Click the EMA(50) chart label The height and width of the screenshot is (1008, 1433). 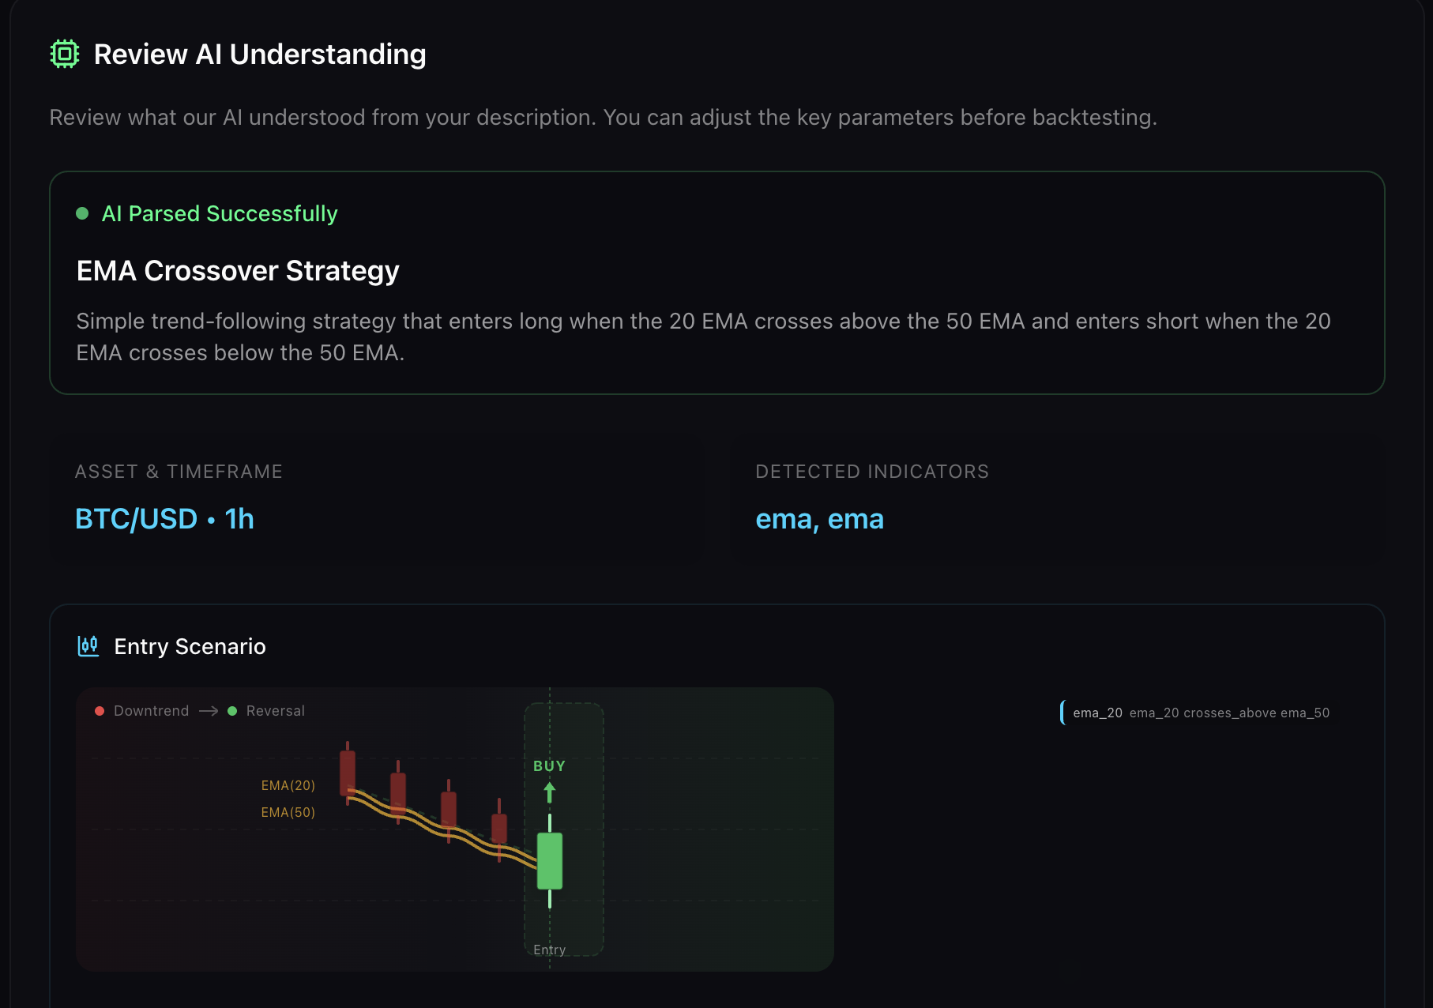pos(288,812)
